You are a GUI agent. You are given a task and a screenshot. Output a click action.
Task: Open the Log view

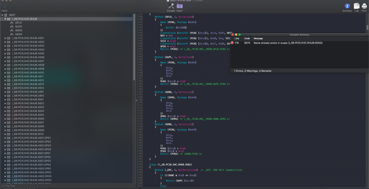pyautogui.click(x=357, y=6)
